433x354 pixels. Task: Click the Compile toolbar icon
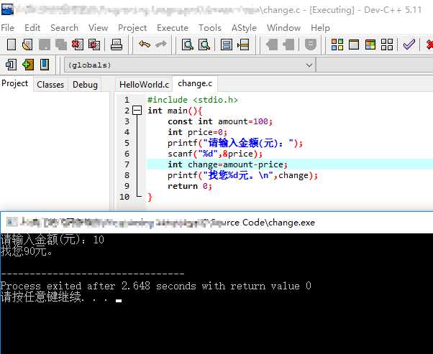[x=337, y=45]
